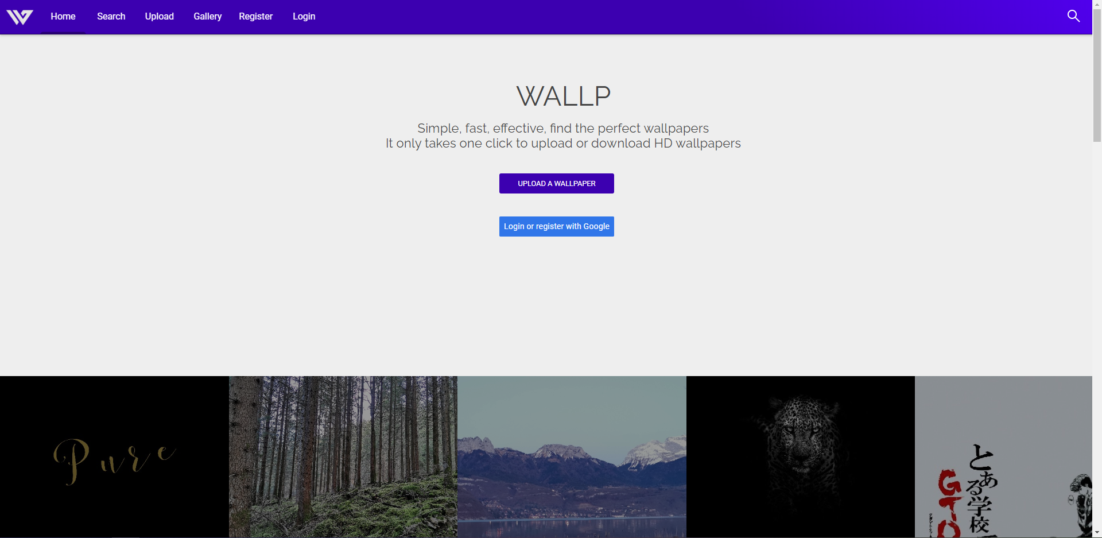The width and height of the screenshot is (1102, 538).
Task: Open the mountain lake wallpaper
Action: tap(572, 457)
